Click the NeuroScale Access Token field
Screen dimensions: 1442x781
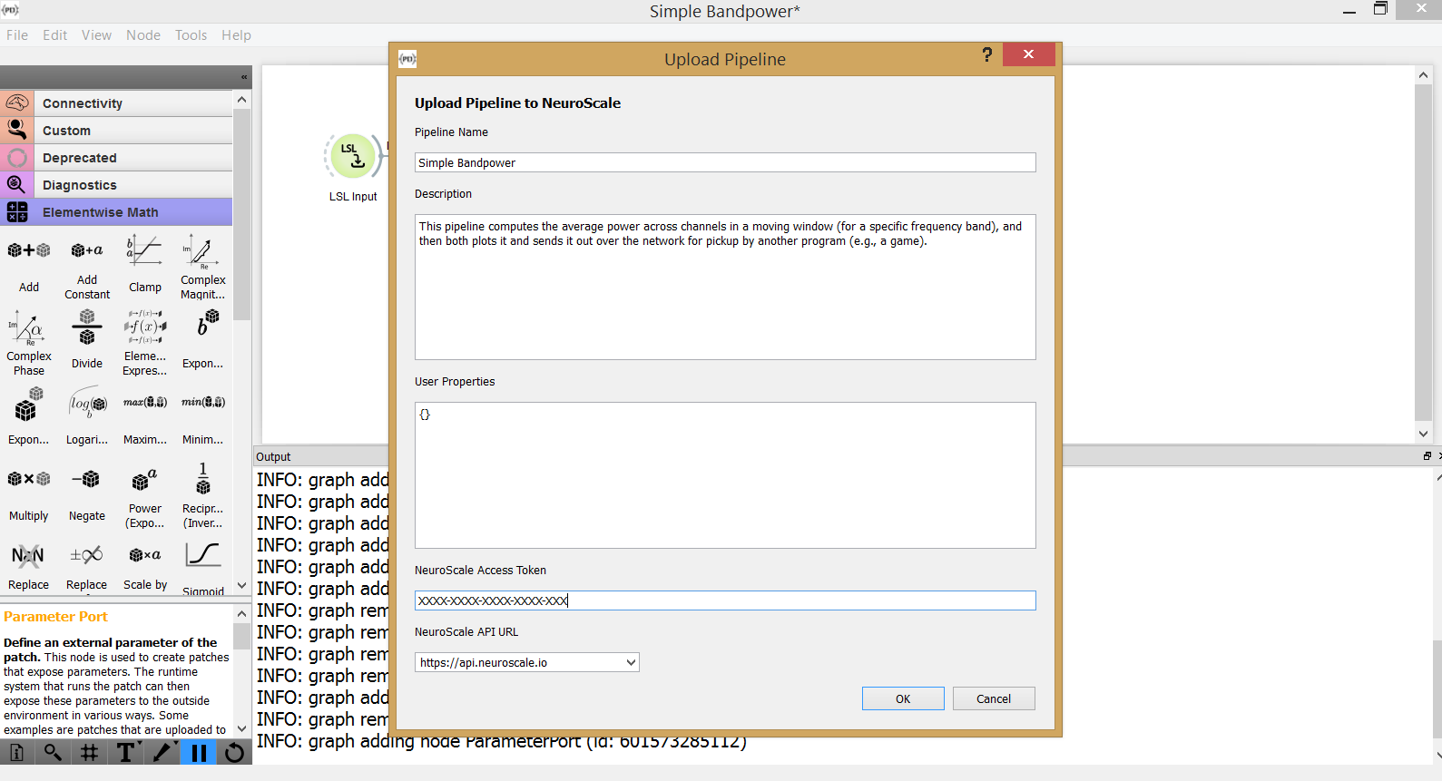[x=725, y=600]
